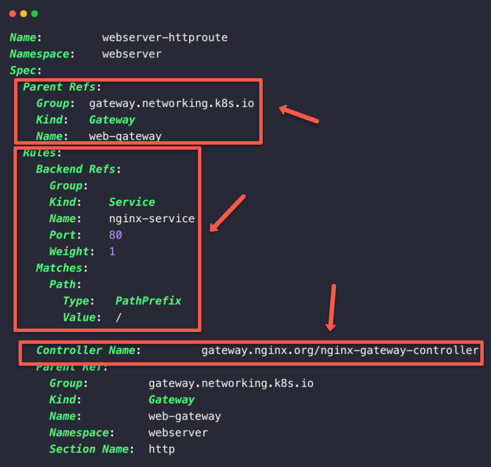Click the Gateway kind label

[x=112, y=120]
